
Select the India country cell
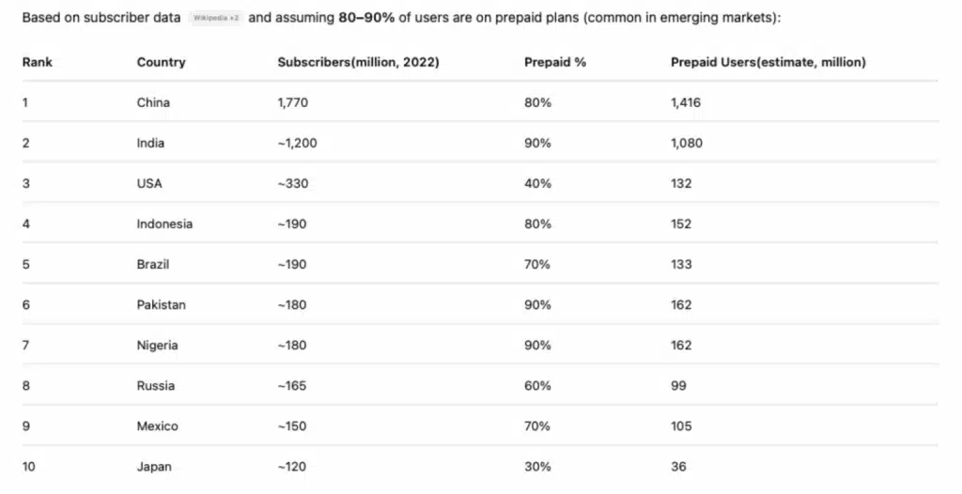[150, 143]
